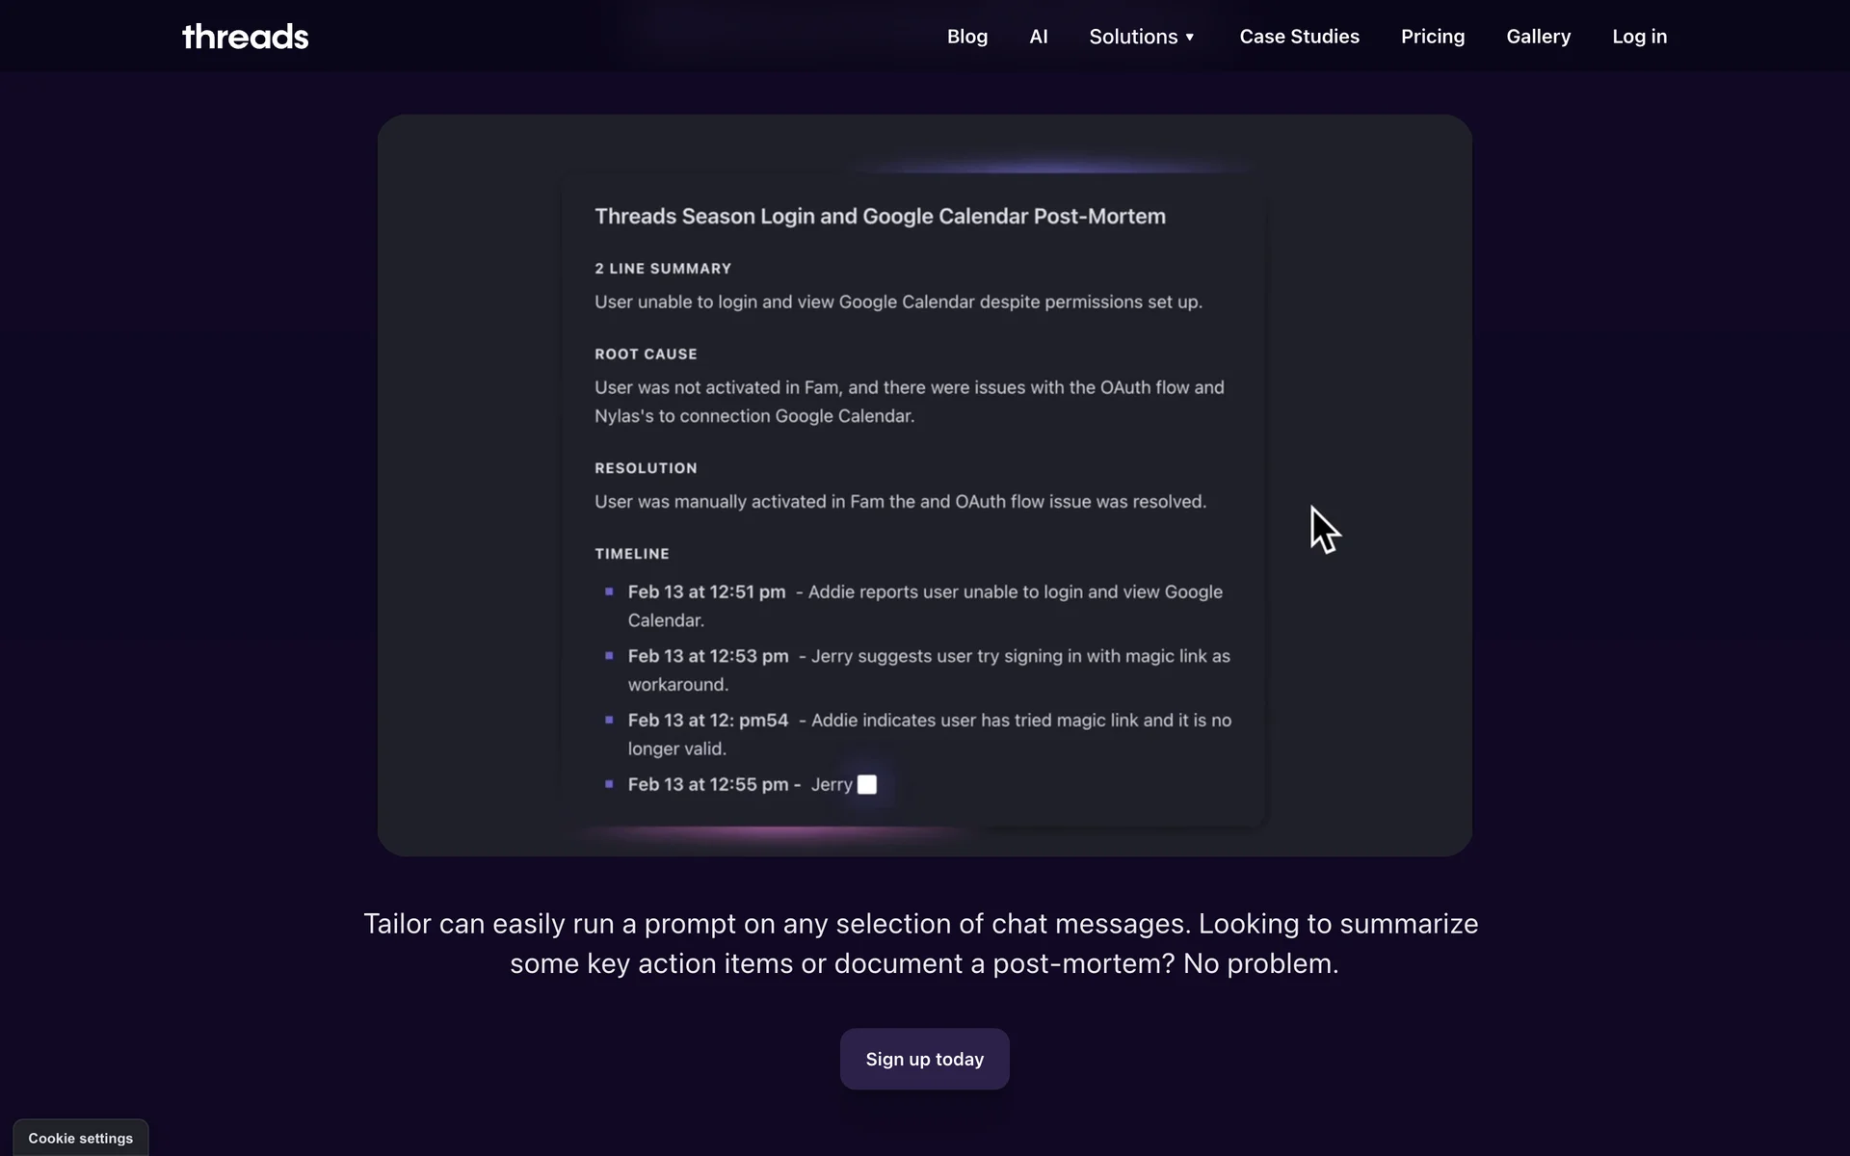Click the white typing cursor after Jerry
1850x1156 pixels.
tap(867, 784)
